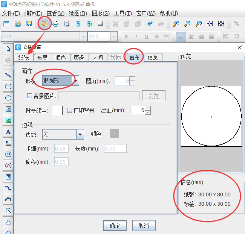Open the 边线 border dropdown

(x=80, y=134)
